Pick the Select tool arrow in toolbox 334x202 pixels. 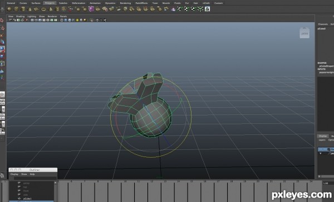click(x=2, y=21)
